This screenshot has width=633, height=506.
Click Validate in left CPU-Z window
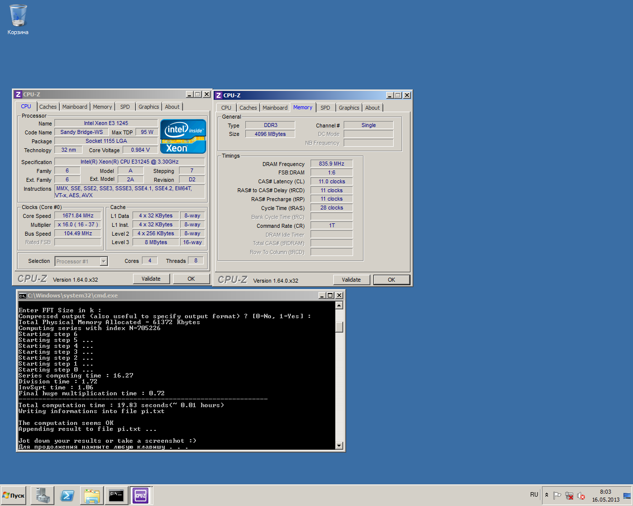coord(151,279)
